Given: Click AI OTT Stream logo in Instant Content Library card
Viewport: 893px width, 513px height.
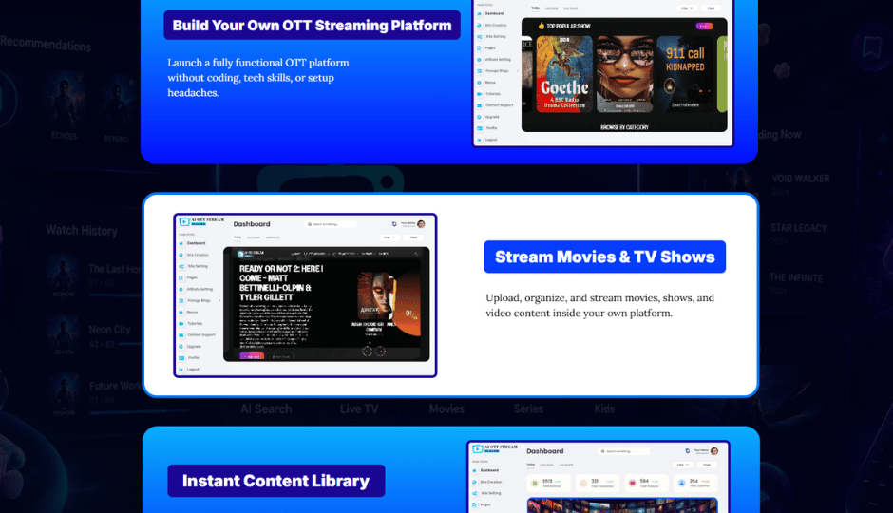Looking at the screenshot, I should click(494, 448).
